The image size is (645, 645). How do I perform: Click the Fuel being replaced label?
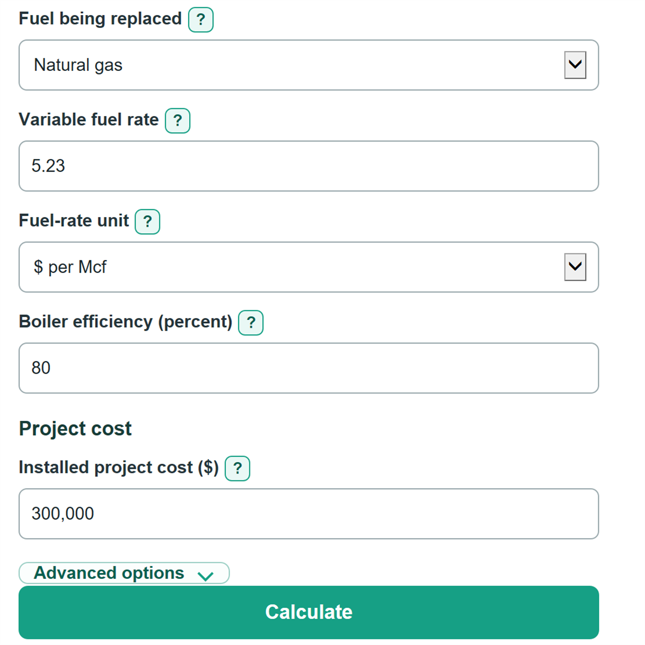(101, 19)
